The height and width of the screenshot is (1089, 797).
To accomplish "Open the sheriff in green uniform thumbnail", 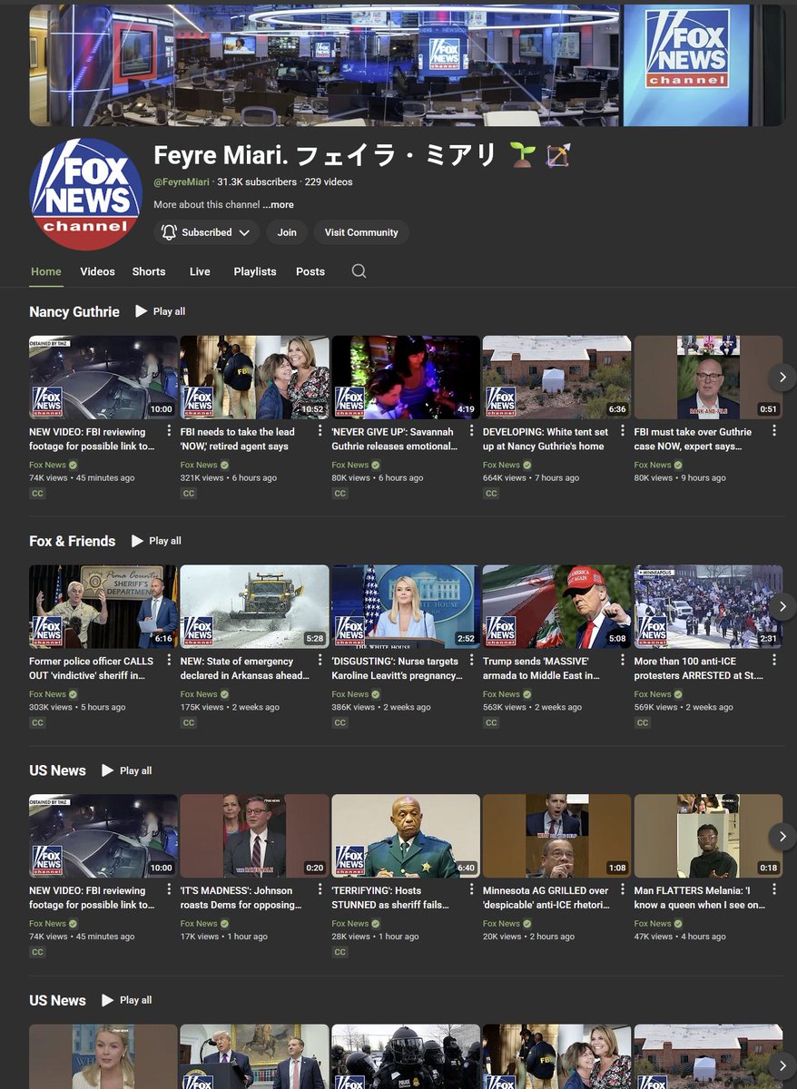I will (x=406, y=836).
